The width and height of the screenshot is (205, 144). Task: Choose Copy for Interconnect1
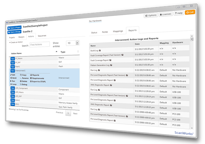pyautogui.click(x=23, y=75)
